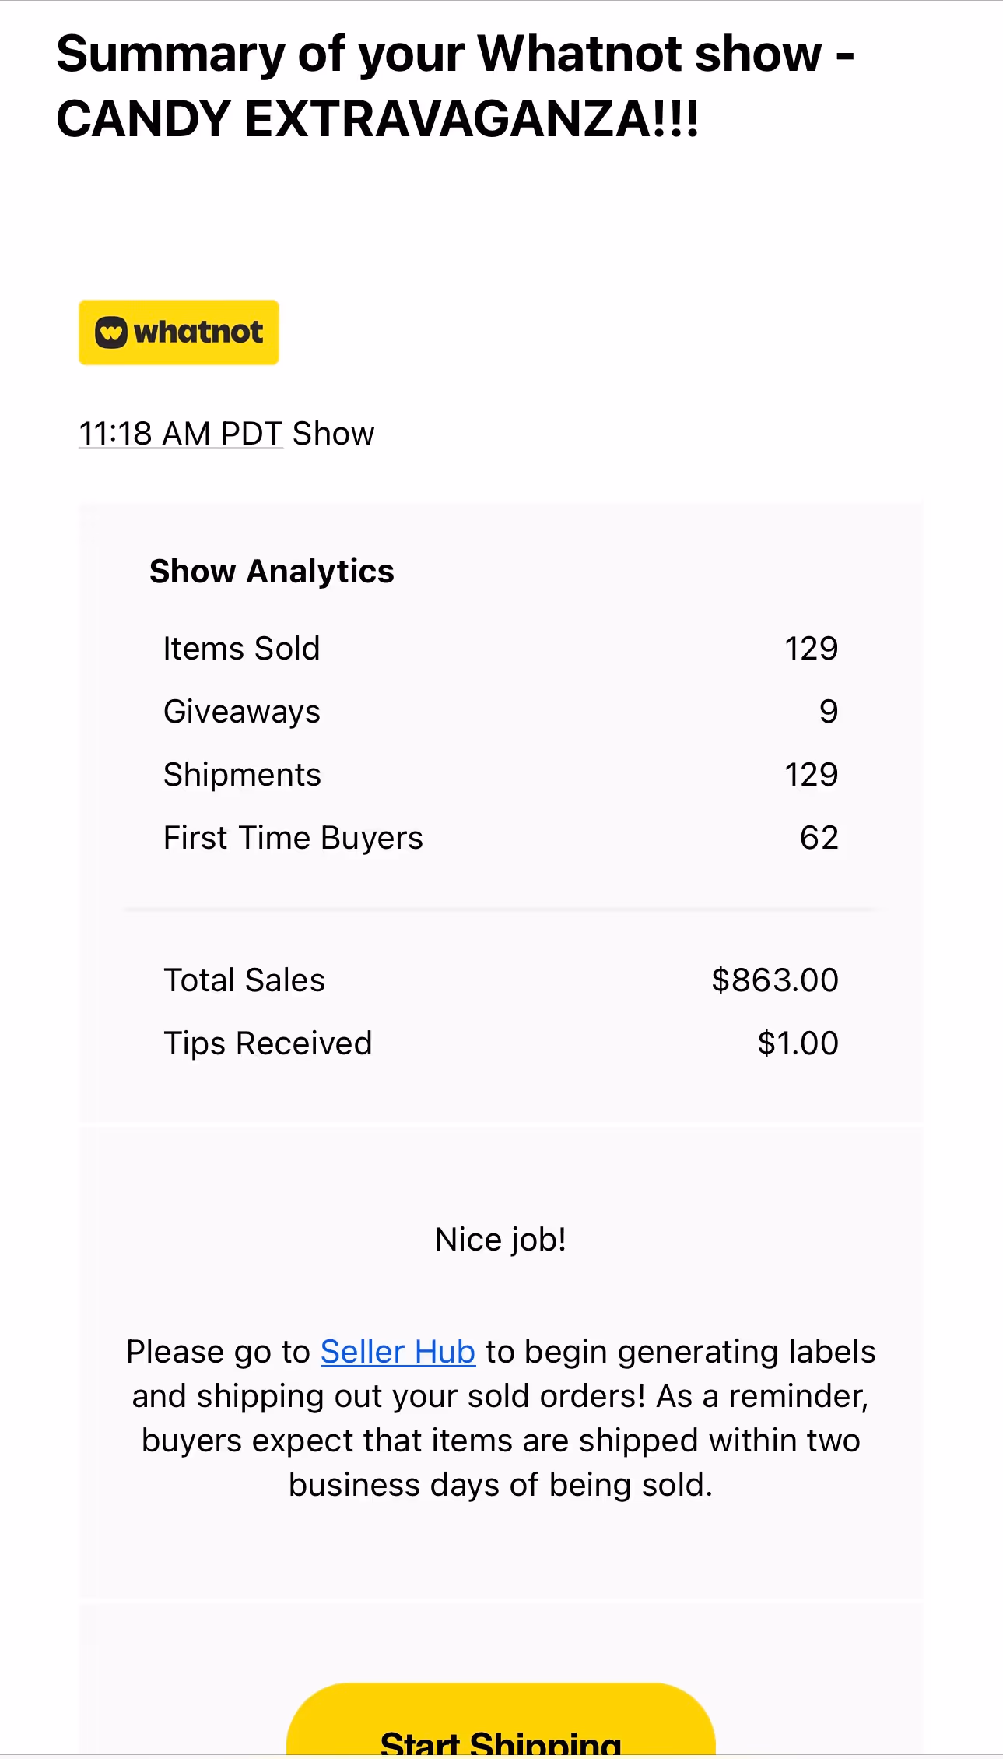The height and width of the screenshot is (1759, 1003).
Task: Click the Total Sales label
Action: coord(244,980)
